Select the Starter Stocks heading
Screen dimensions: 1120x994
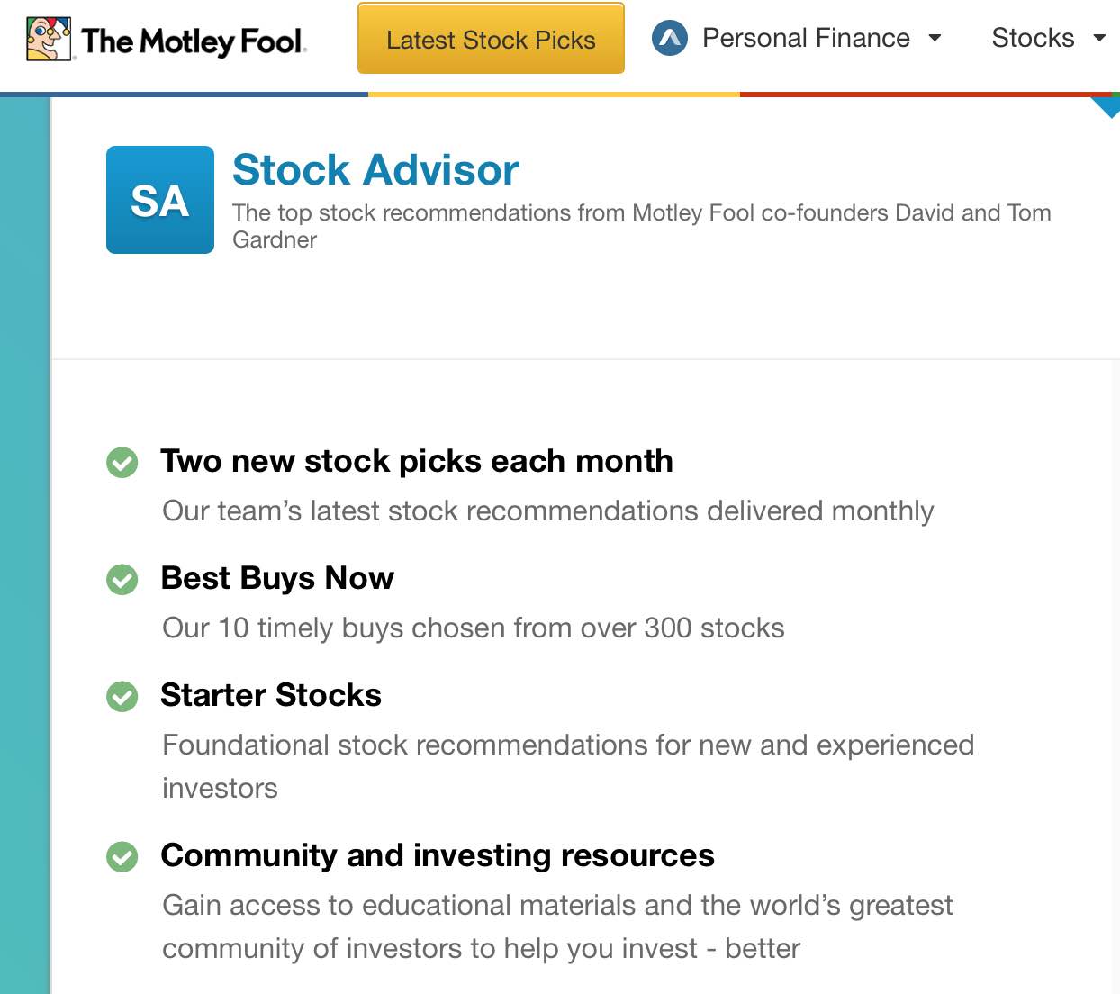[x=271, y=695]
